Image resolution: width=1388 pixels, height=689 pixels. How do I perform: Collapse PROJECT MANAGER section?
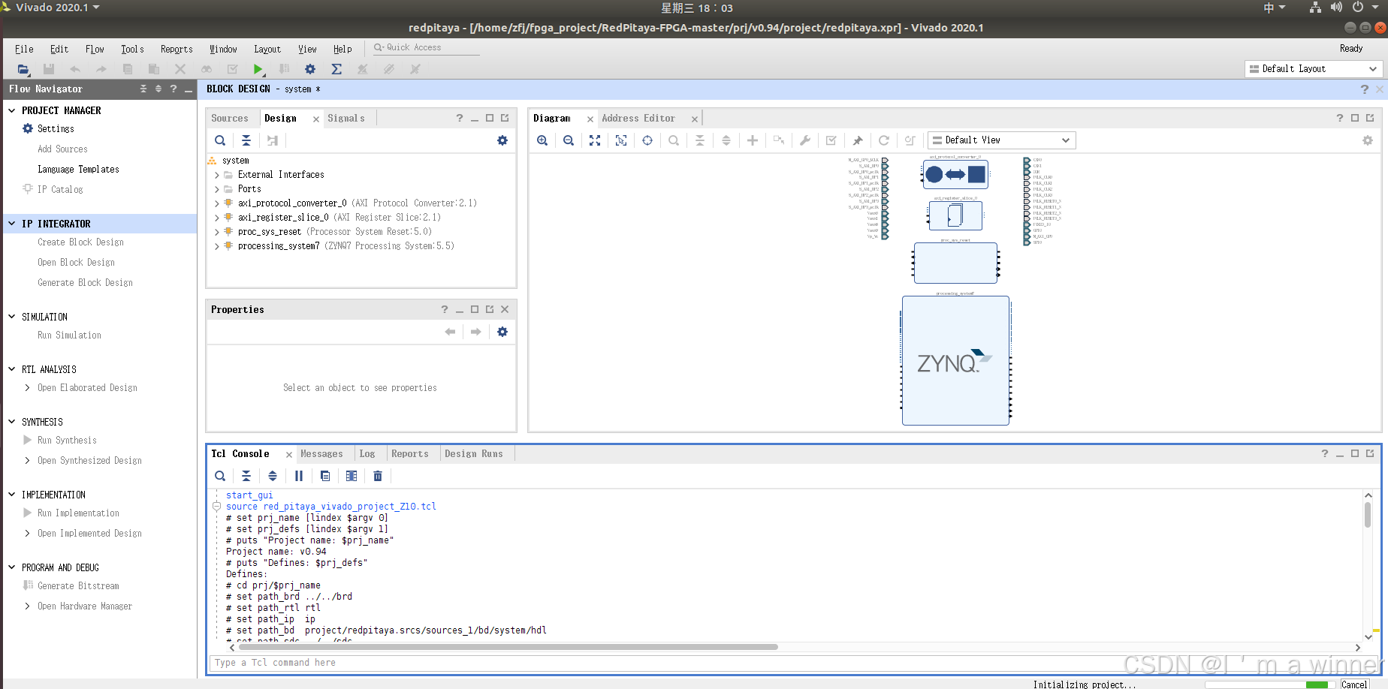point(11,110)
